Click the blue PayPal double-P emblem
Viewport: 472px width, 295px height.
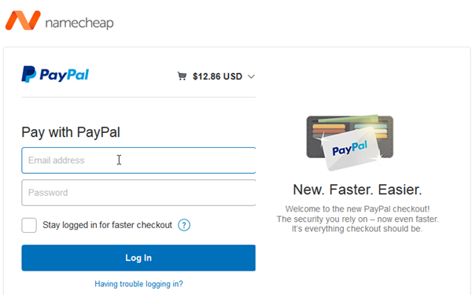coord(28,74)
